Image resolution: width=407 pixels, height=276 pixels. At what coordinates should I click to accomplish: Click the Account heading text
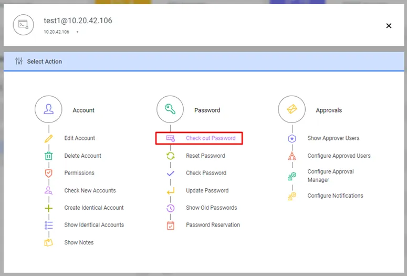pyautogui.click(x=84, y=110)
